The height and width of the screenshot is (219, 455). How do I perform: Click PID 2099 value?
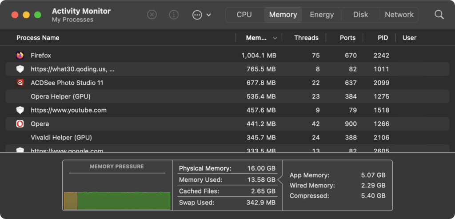point(381,83)
